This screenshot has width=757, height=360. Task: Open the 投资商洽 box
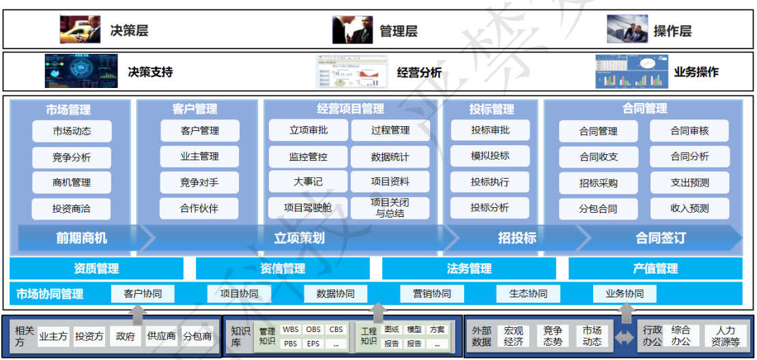coord(72,209)
